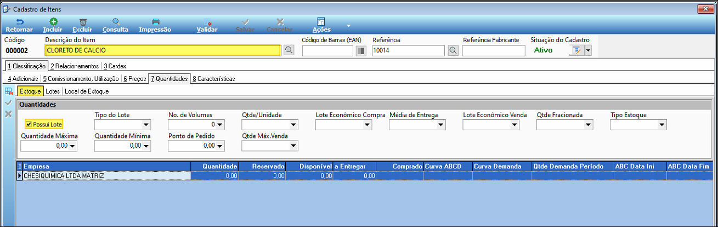Open Lote Econômico Compra dropdown

(367, 125)
